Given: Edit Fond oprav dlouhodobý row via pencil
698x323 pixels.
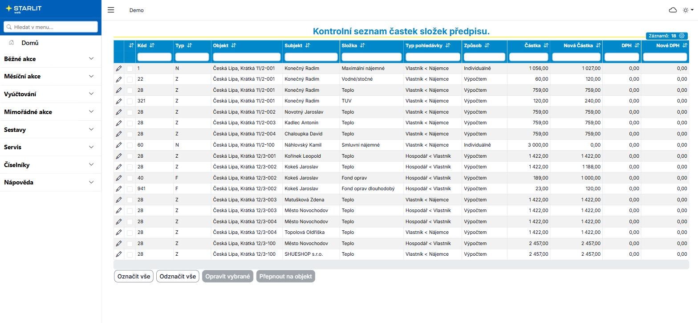Looking at the screenshot, I should 118,189.
